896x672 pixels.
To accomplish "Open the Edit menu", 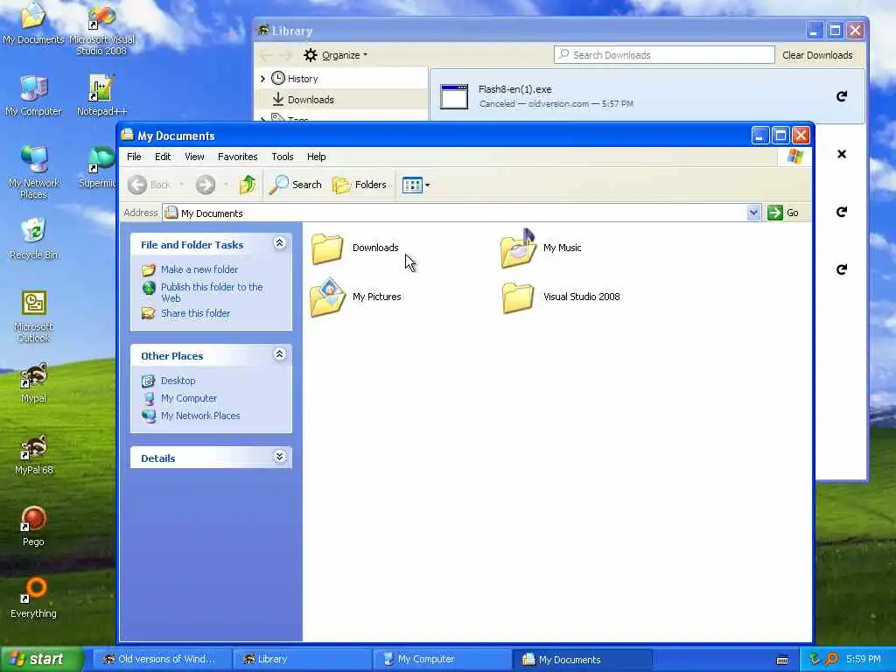I will tap(163, 157).
